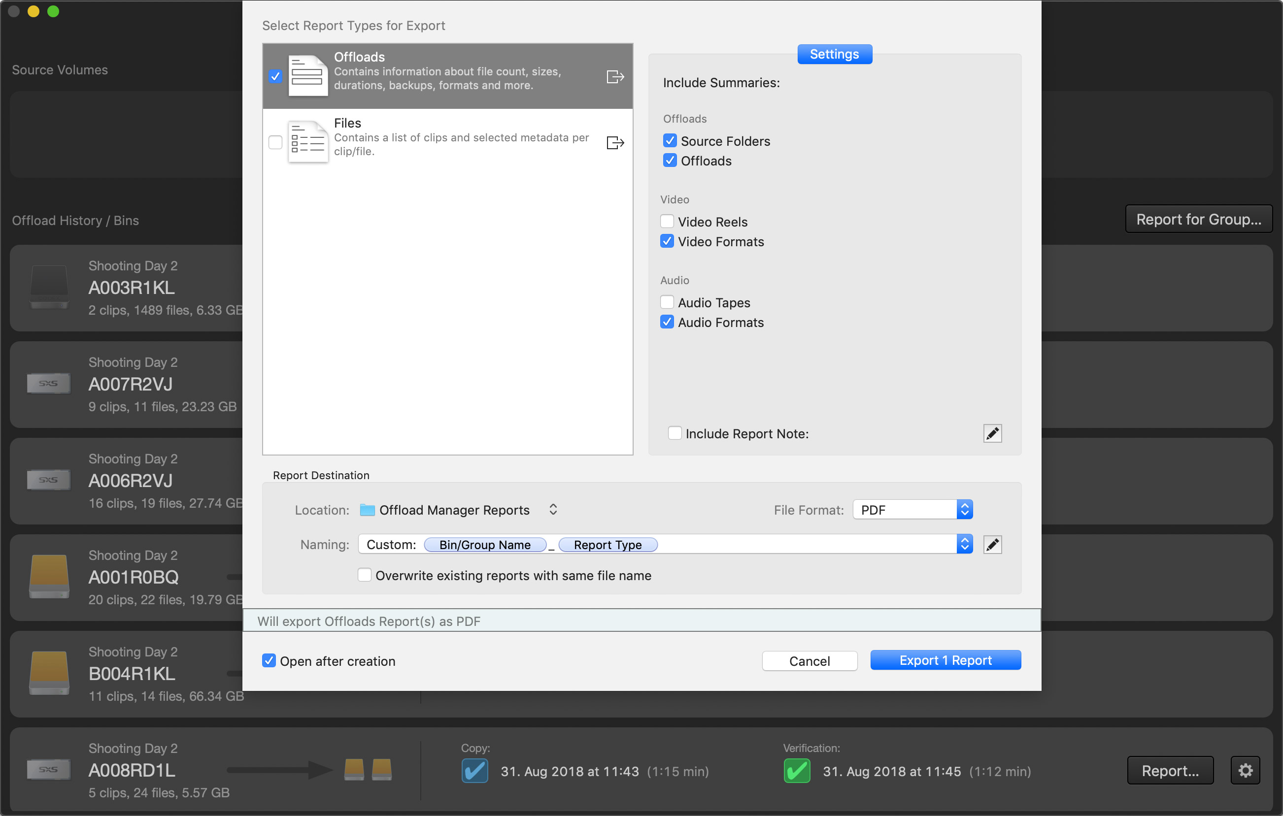
Task: Check Overwrite existing reports with same file name
Action: [x=365, y=575]
